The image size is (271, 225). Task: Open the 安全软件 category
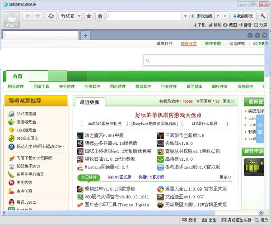(67, 86)
